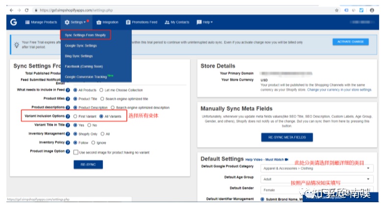Choose All for Inventory Management
381x209 pixels.
tap(102, 134)
